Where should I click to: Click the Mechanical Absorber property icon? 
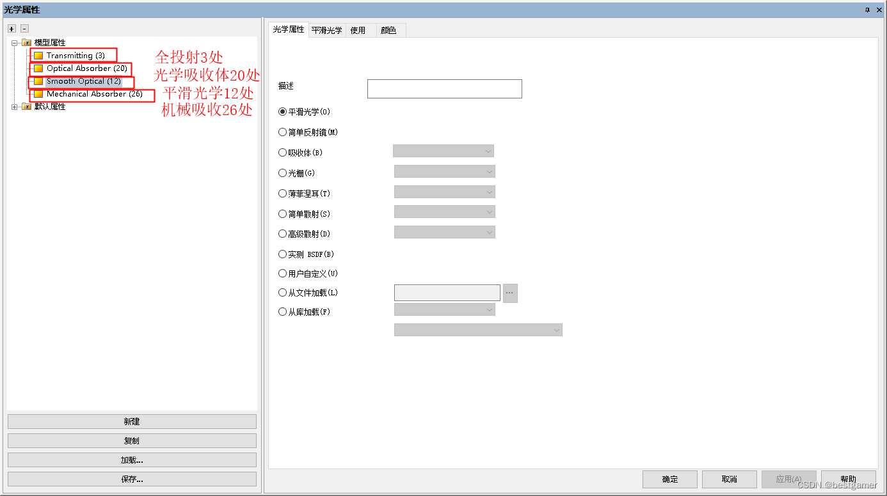coord(38,94)
